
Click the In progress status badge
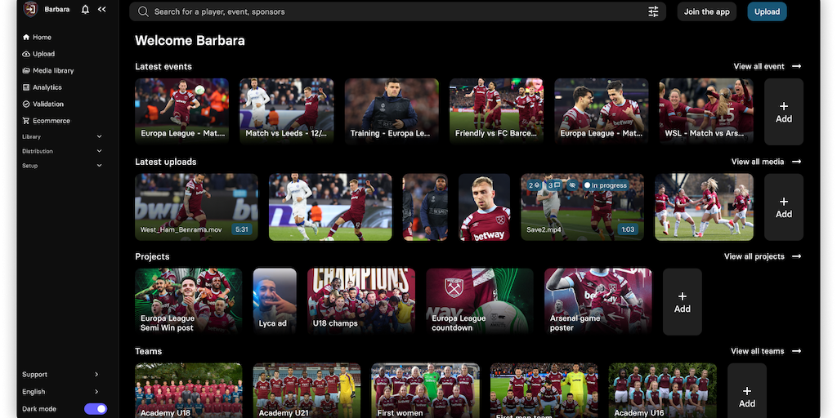point(606,185)
